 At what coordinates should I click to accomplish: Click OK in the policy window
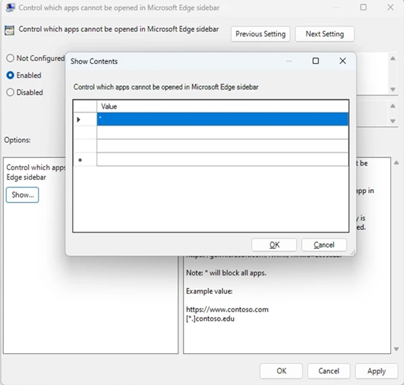281,371
